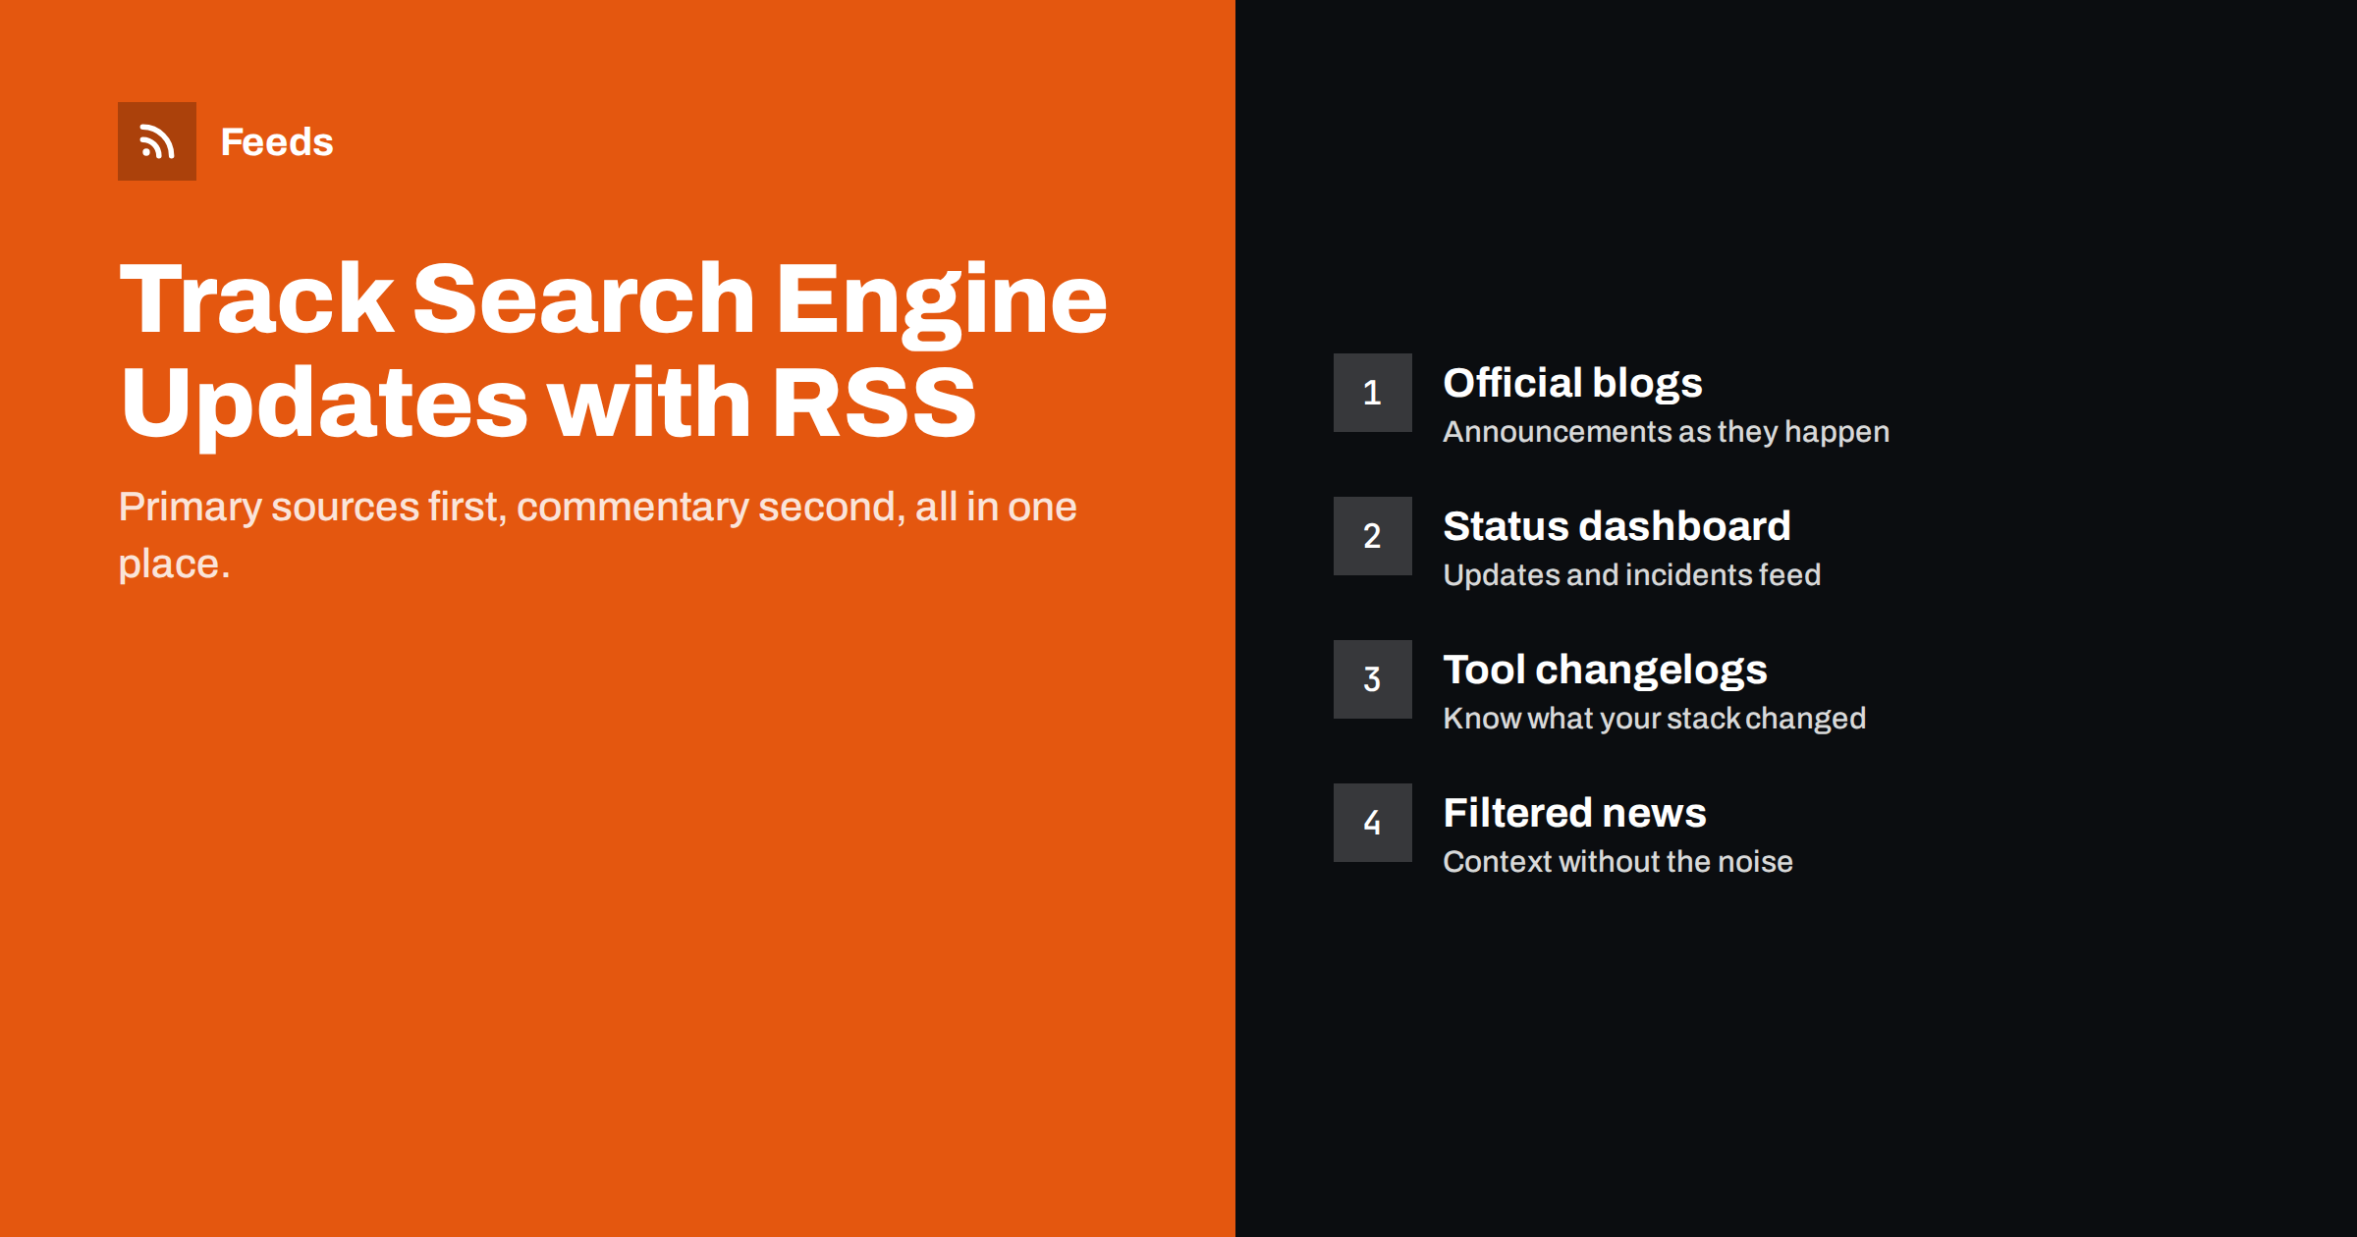Click "Know what your stack changed" text
Image resolution: width=2357 pixels, height=1237 pixels.
(x=1654, y=719)
